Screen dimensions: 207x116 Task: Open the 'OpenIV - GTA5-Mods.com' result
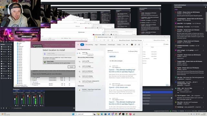[118, 87]
